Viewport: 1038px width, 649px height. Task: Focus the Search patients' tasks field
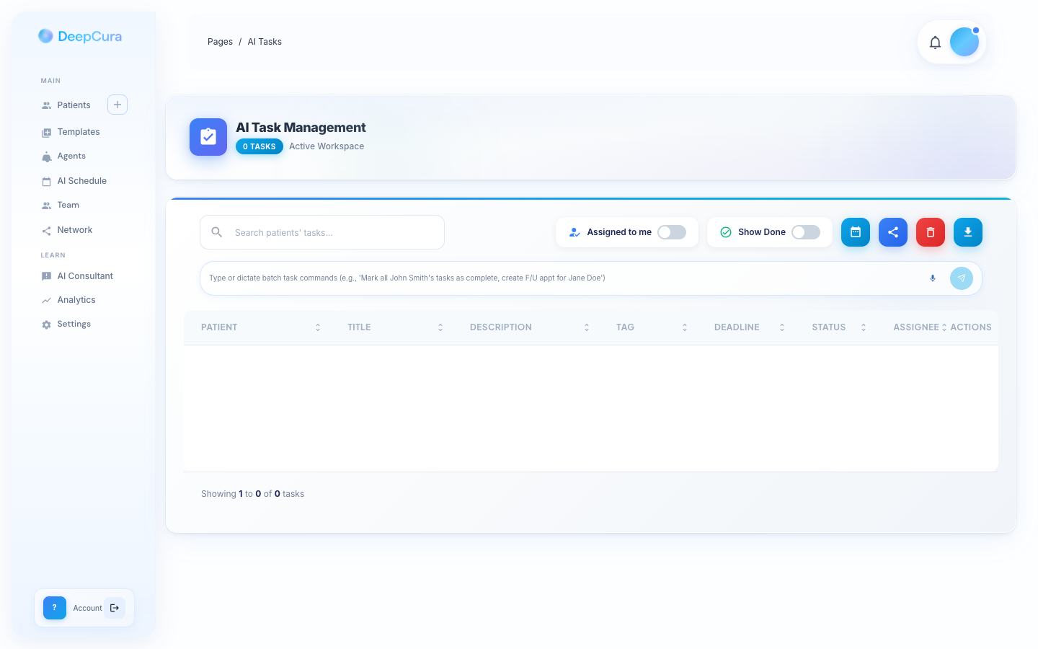(322, 232)
